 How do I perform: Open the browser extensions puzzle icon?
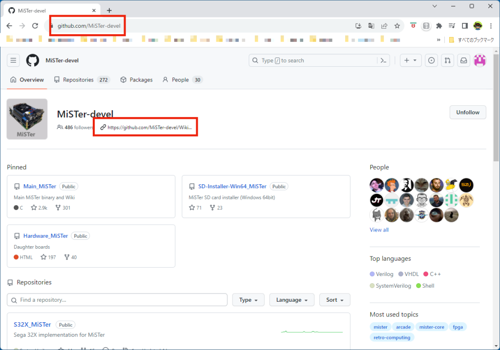[x=439, y=26]
